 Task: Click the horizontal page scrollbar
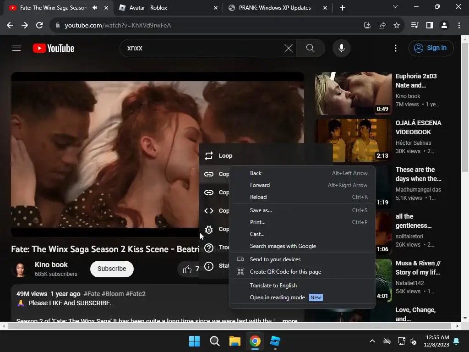click(229, 326)
